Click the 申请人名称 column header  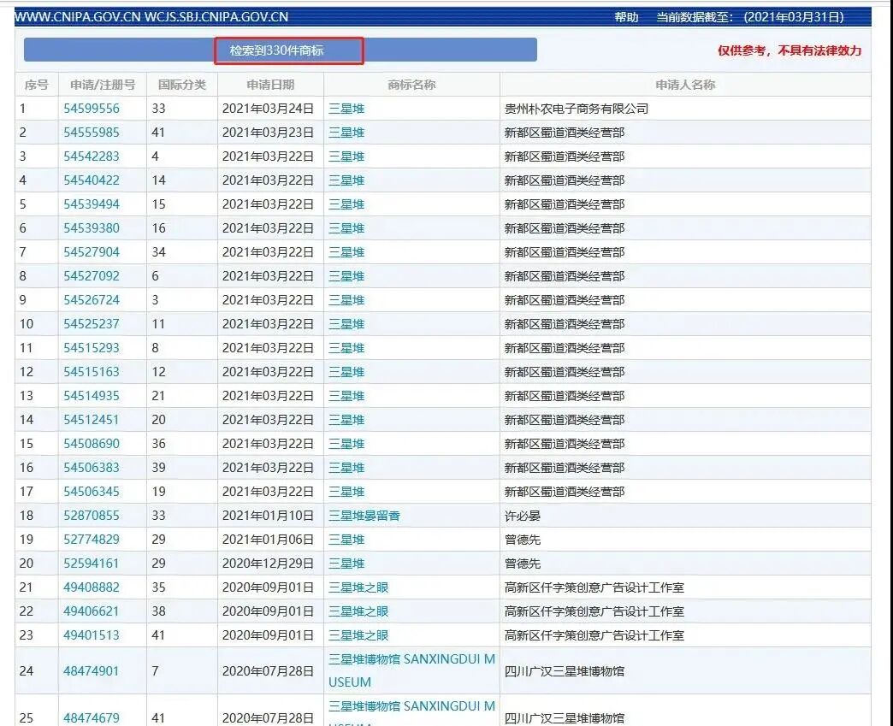point(685,85)
